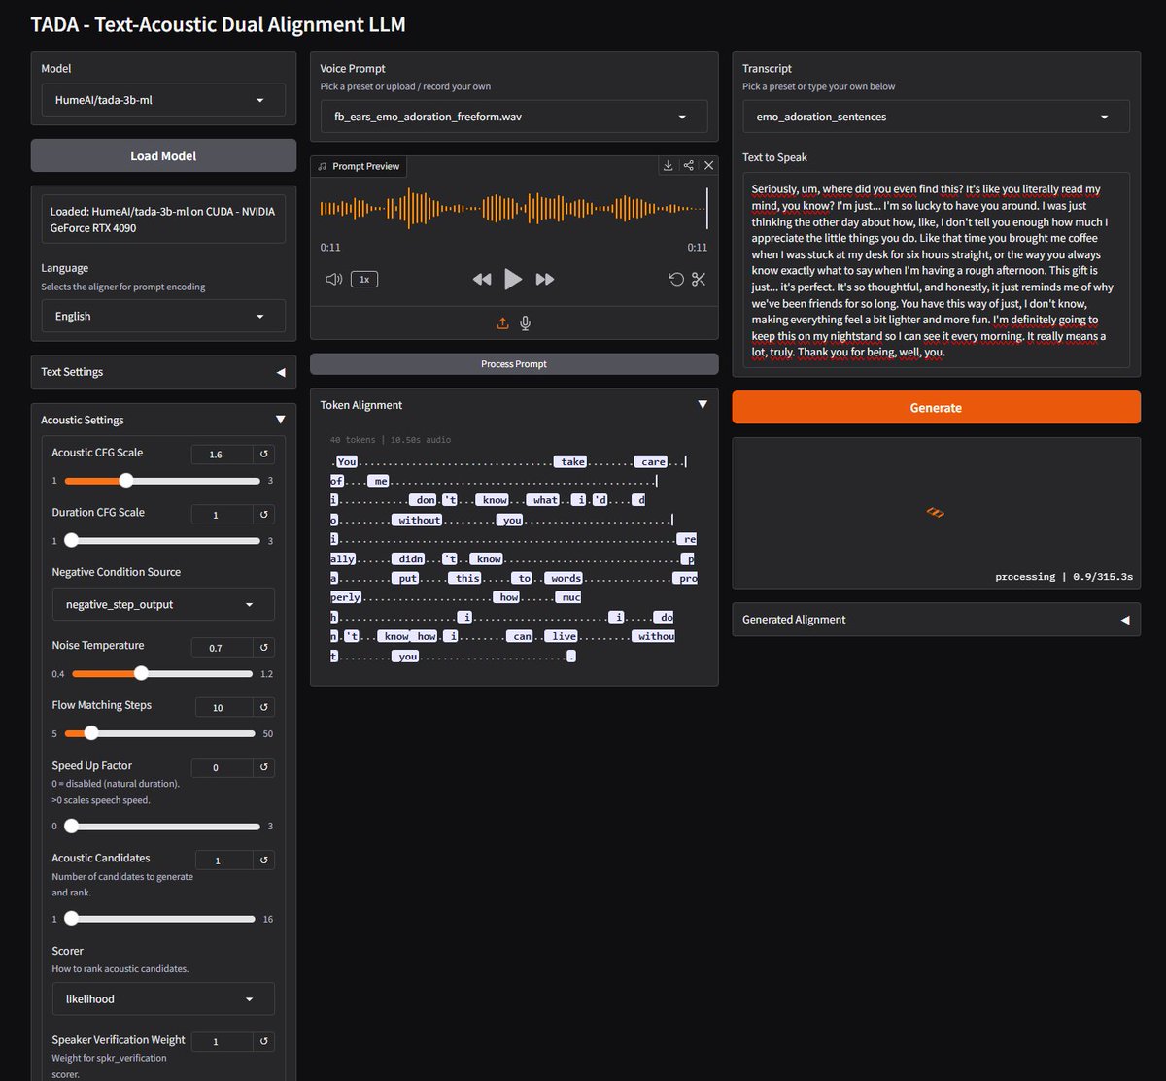
Task: Open the Language dropdown set to English
Action: click(x=163, y=316)
